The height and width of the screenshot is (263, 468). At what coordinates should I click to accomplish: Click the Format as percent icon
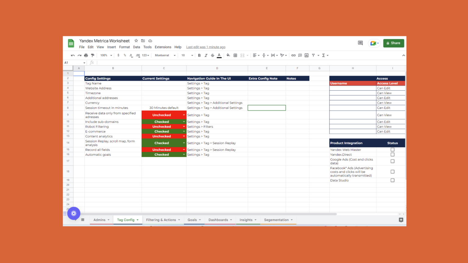125,55
